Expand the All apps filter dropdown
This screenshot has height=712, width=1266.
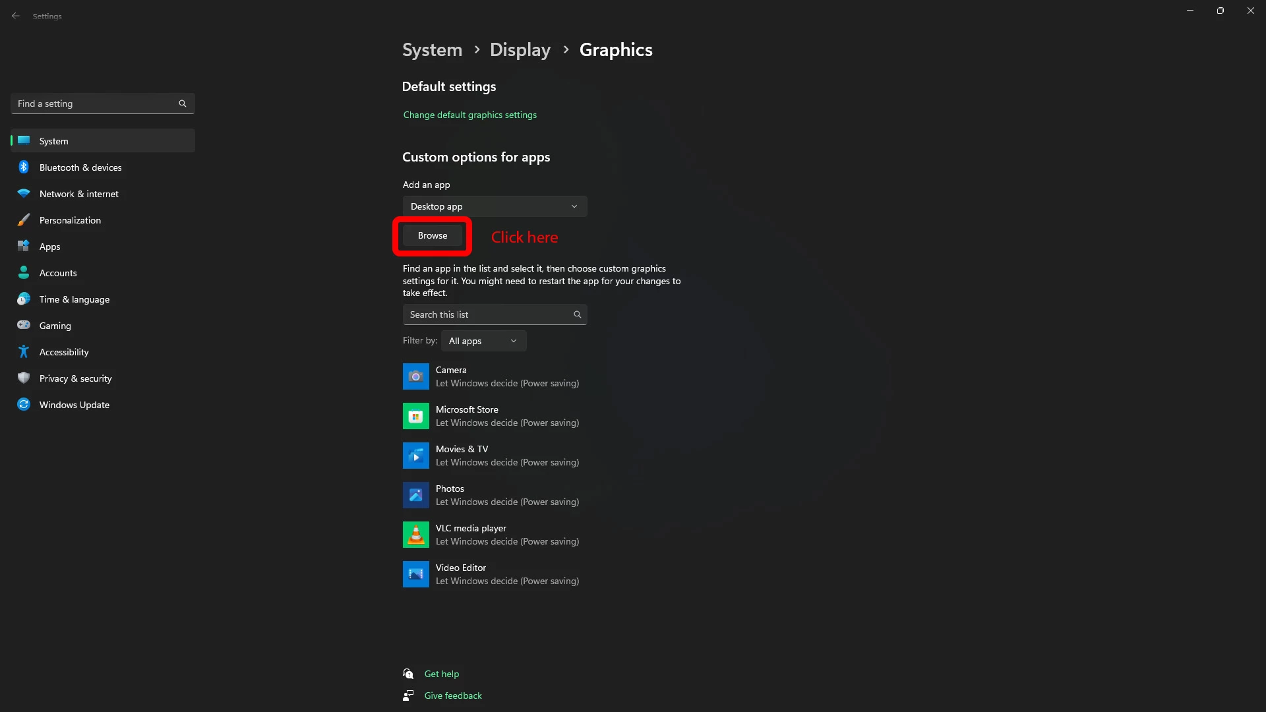pyautogui.click(x=483, y=341)
